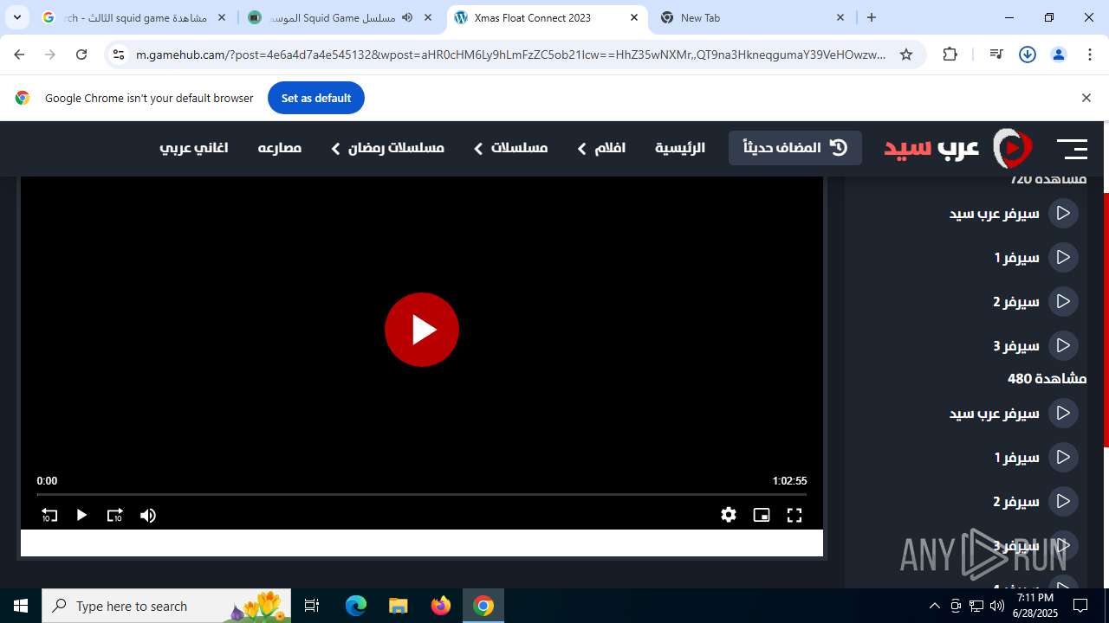Click the مشاهدة 480 heading text

tap(1047, 379)
